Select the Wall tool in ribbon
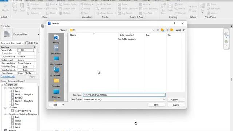233x131 pixels. tap(15, 8)
